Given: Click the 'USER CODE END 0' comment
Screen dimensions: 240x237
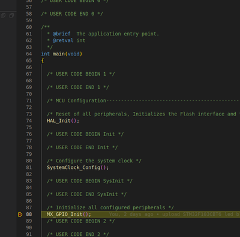Looking at the screenshot, I should [x=72, y=14].
